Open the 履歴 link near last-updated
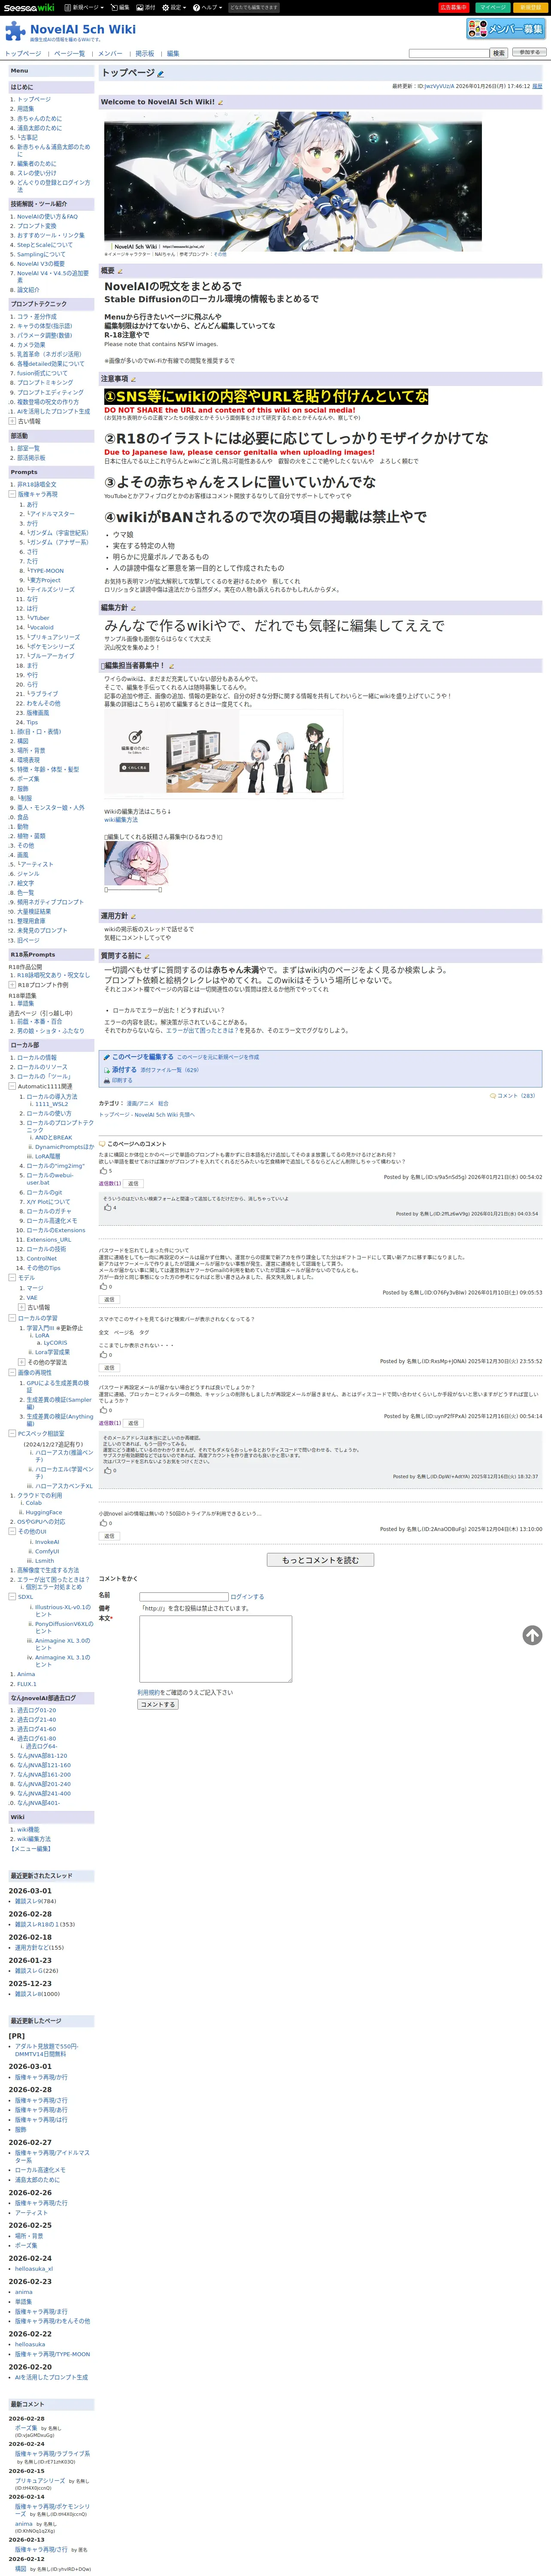 point(537,86)
